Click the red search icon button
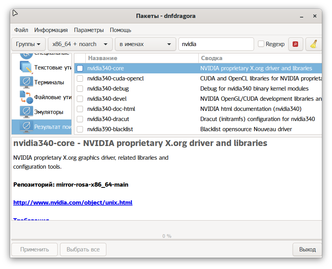Viewport: 332px width, 269px height. (x=295, y=44)
